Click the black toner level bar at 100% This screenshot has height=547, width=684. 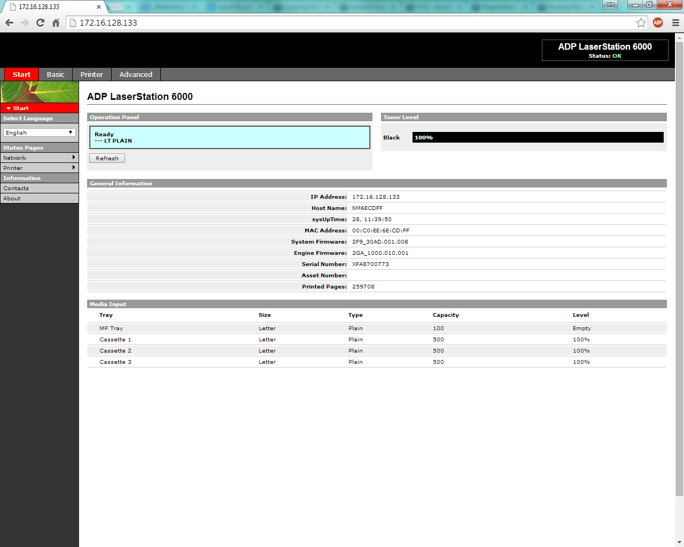[538, 137]
